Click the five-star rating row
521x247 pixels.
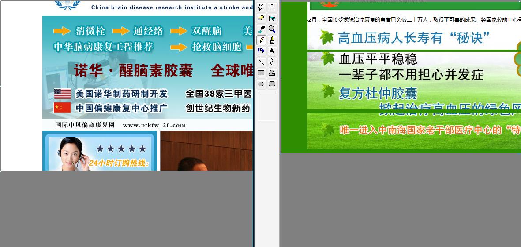121,149
